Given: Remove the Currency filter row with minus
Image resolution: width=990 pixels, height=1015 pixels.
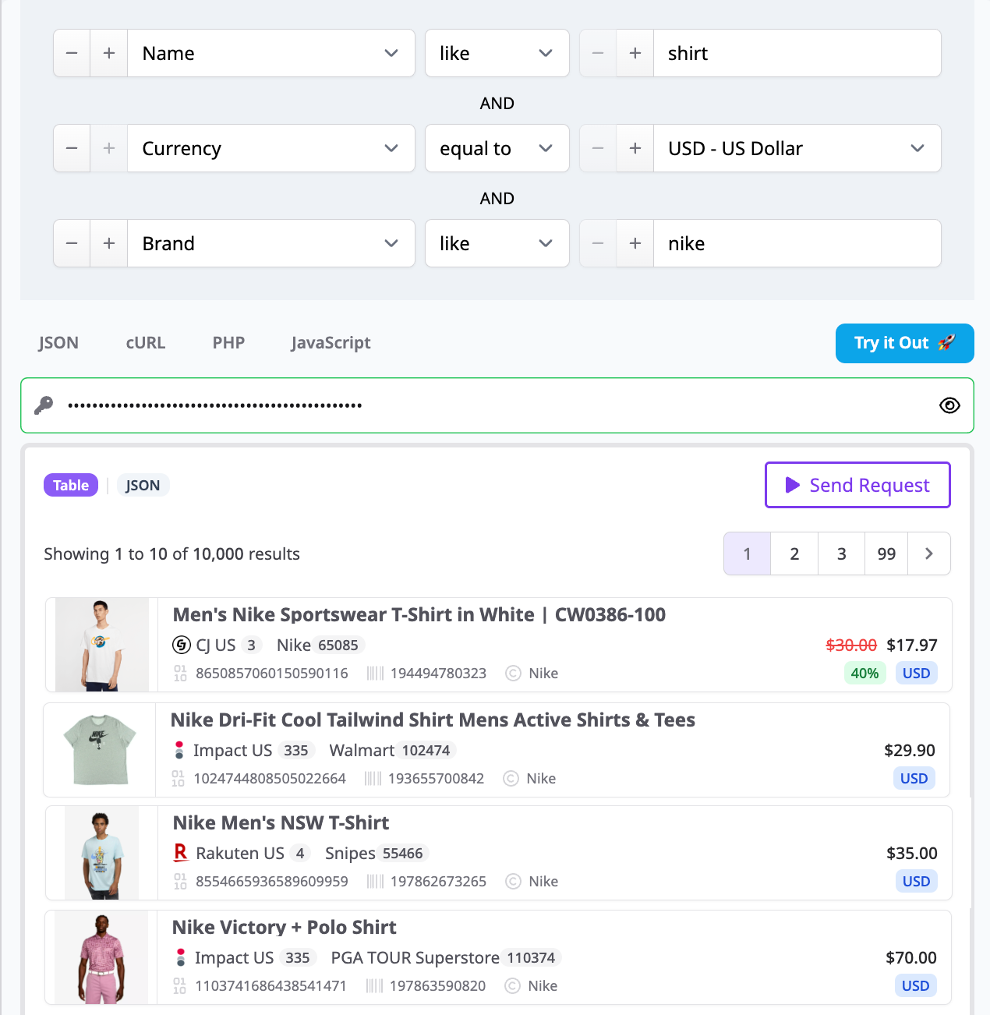Looking at the screenshot, I should click(72, 148).
